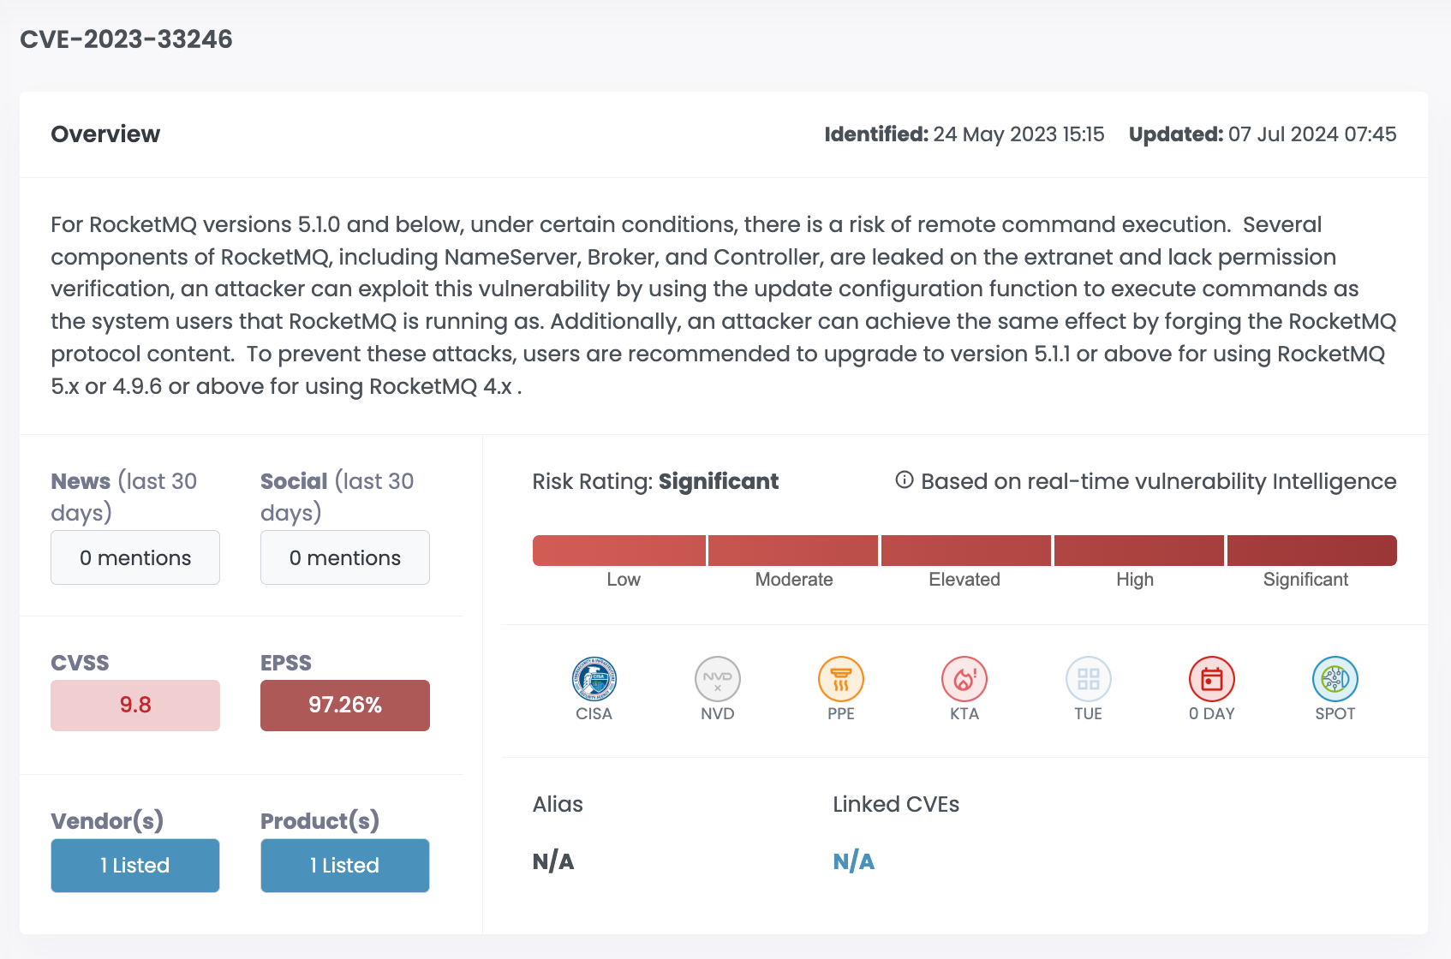Click the NVD badge icon
1451x959 pixels.
pyautogui.click(x=718, y=679)
